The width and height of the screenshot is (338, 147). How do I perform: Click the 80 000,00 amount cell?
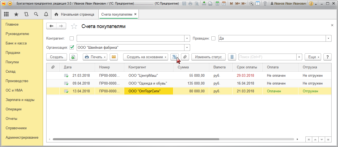click(x=191, y=91)
